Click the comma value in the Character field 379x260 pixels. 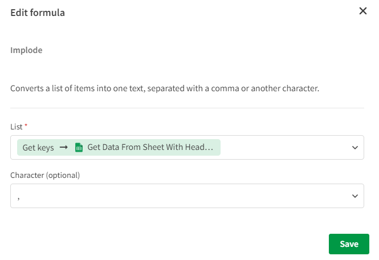19,197
